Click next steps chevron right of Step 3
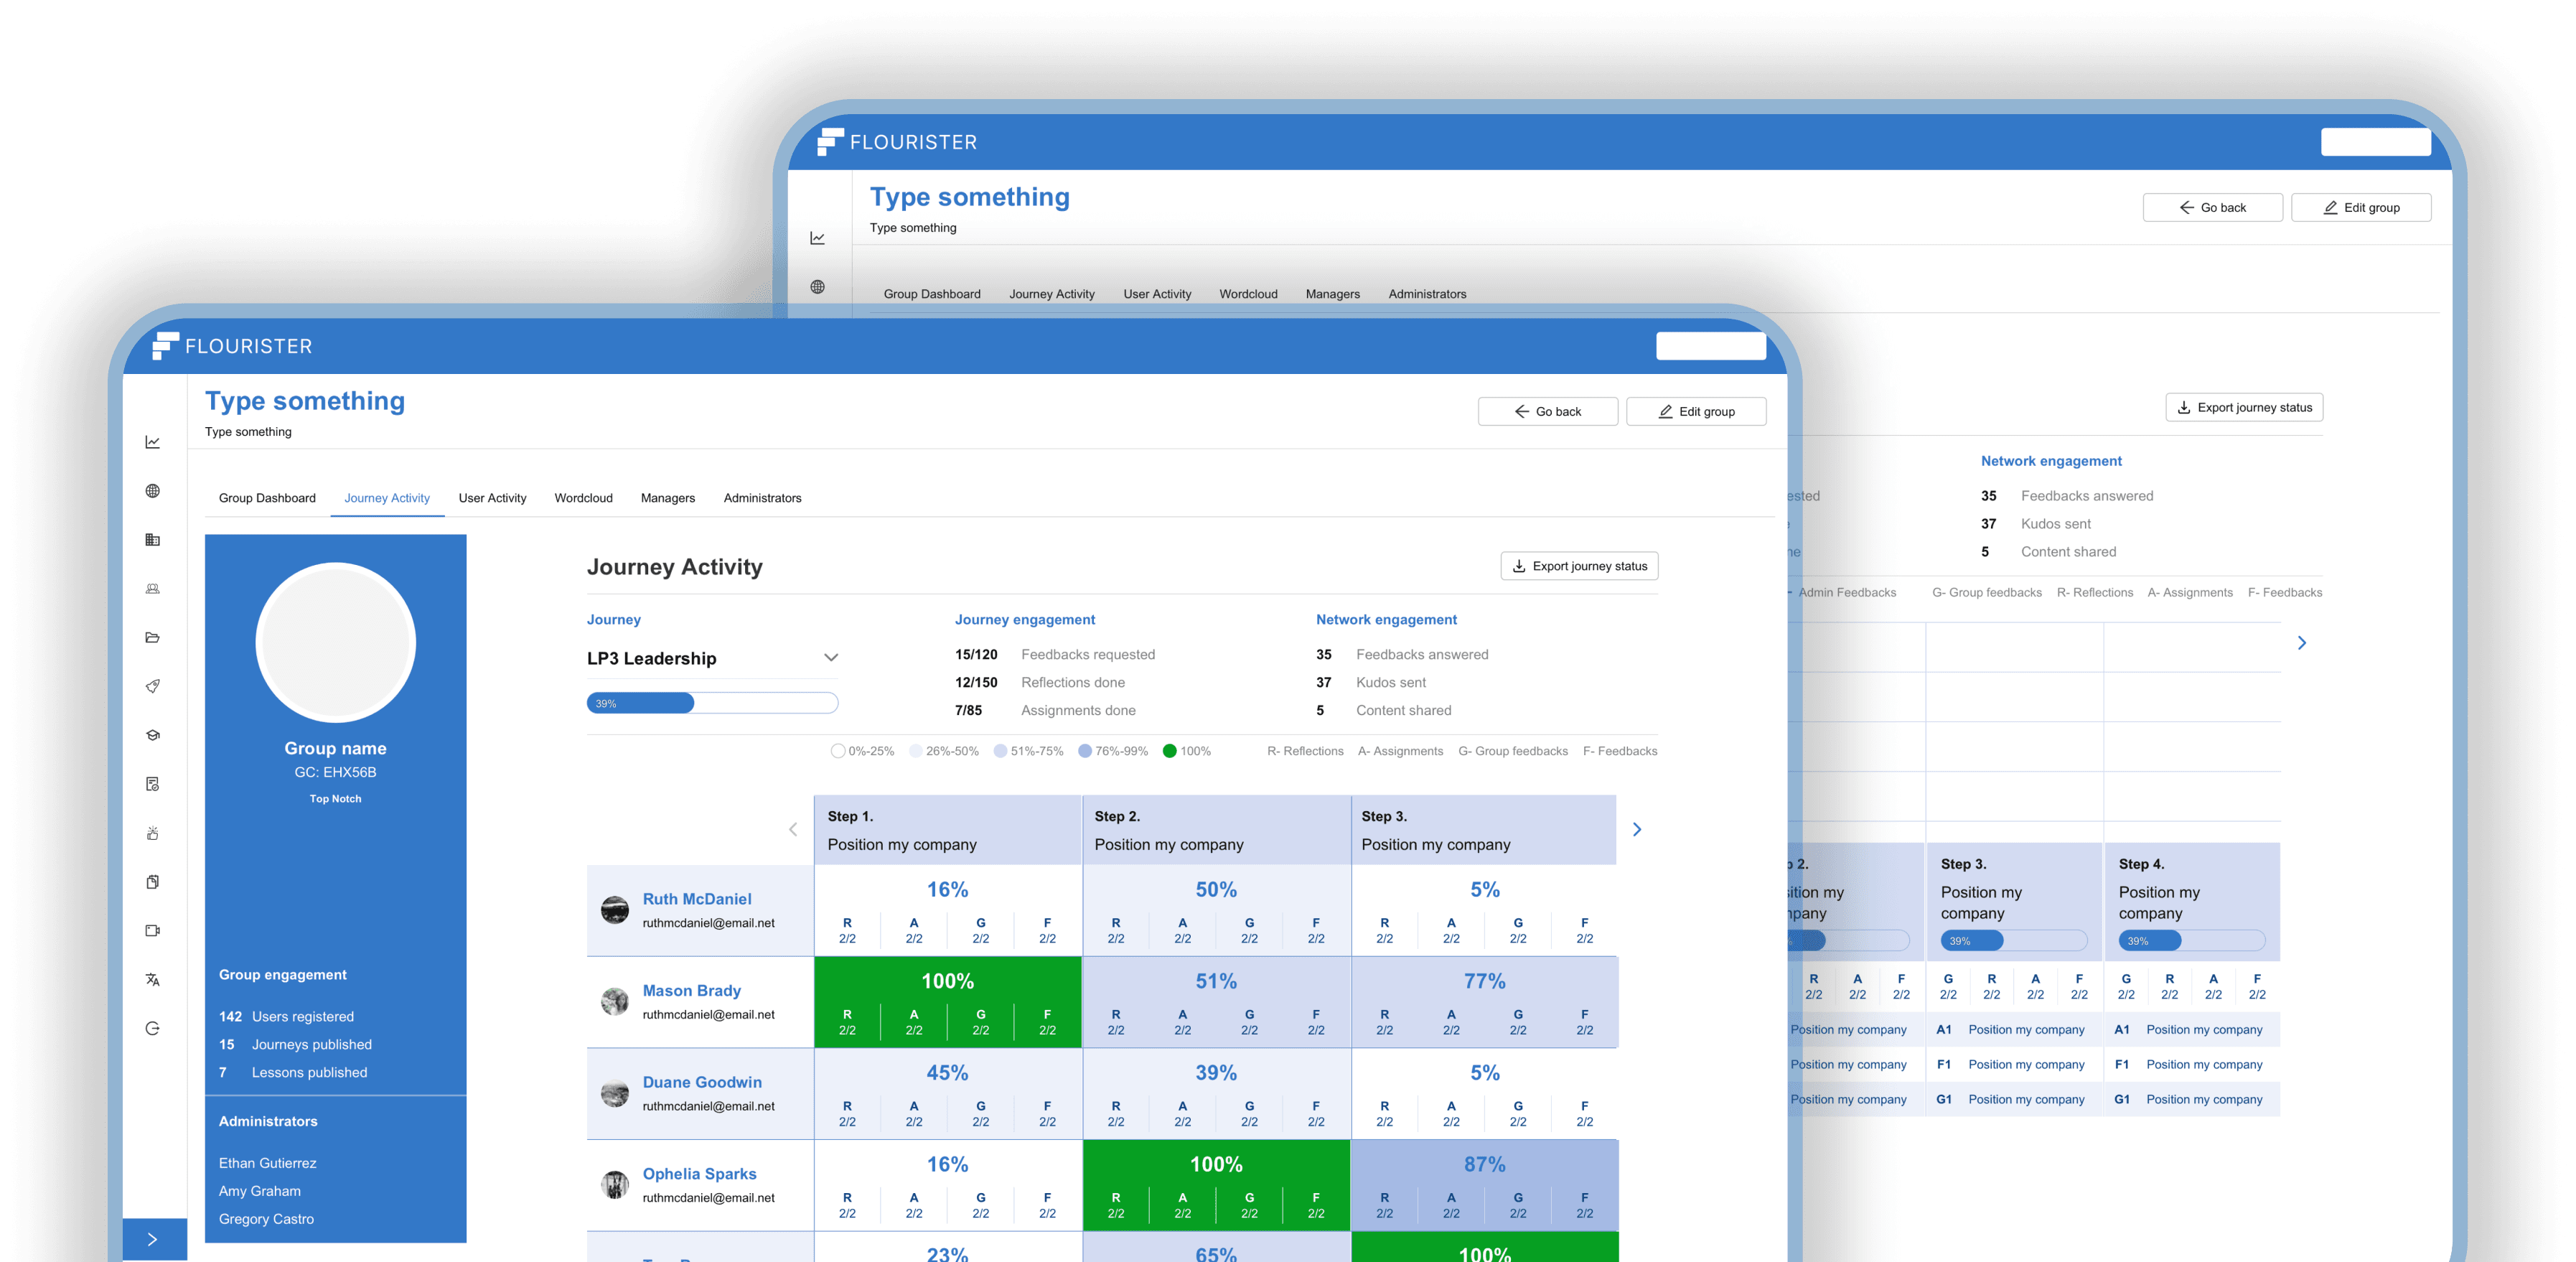This screenshot has height=1262, width=2576. coord(1637,829)
